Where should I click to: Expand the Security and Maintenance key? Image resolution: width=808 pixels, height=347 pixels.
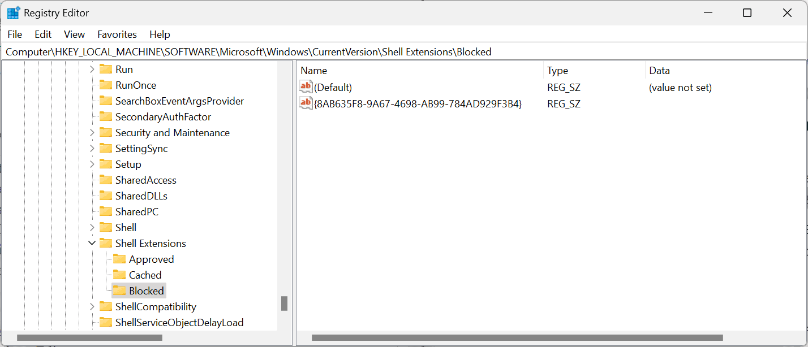(92, 133)
